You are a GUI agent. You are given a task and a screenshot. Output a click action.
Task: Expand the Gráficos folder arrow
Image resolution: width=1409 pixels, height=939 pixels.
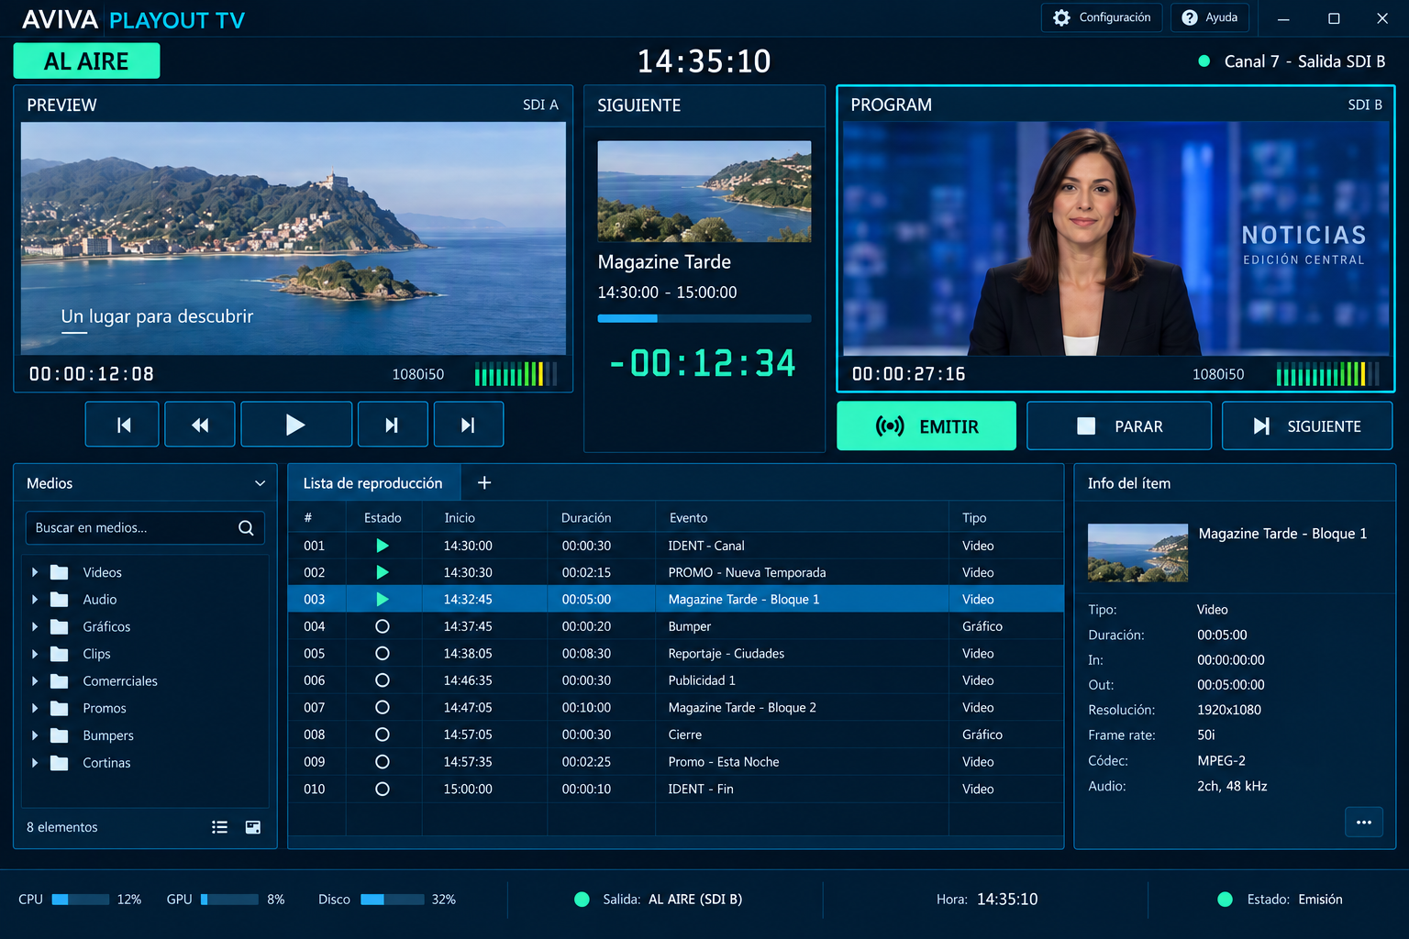(35, 627)
